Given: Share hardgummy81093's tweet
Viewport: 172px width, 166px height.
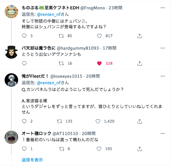Looking at the screenshot, I should (140, 63).
